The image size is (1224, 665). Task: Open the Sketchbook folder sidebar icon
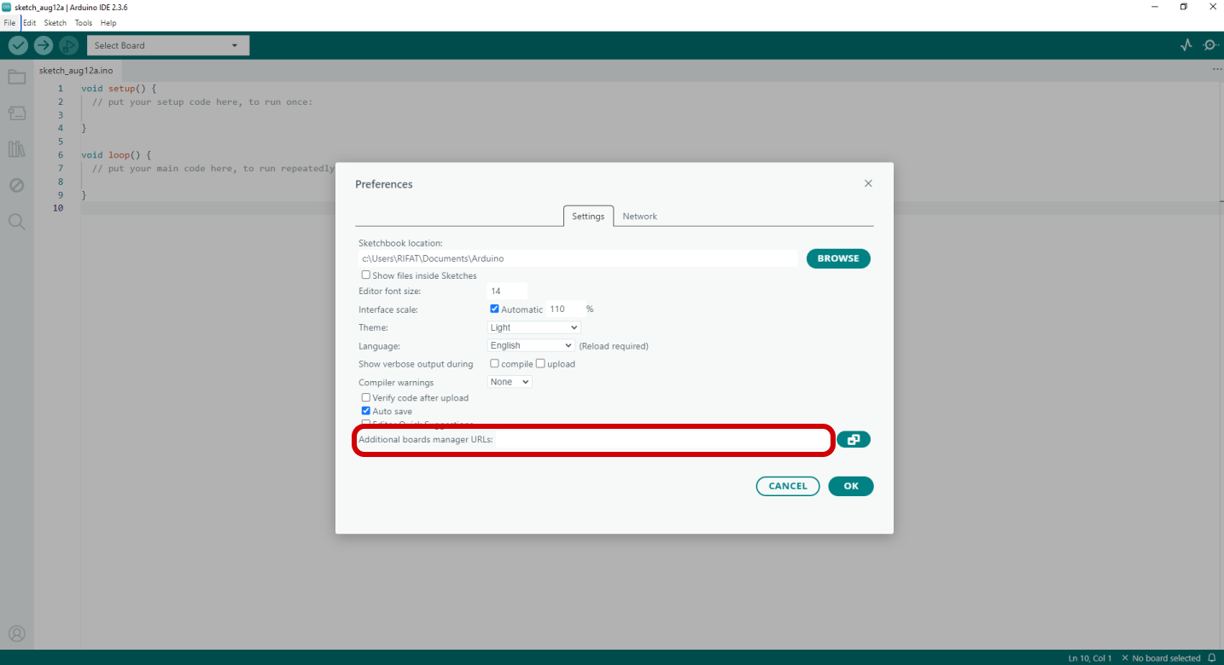click(17, 78)
